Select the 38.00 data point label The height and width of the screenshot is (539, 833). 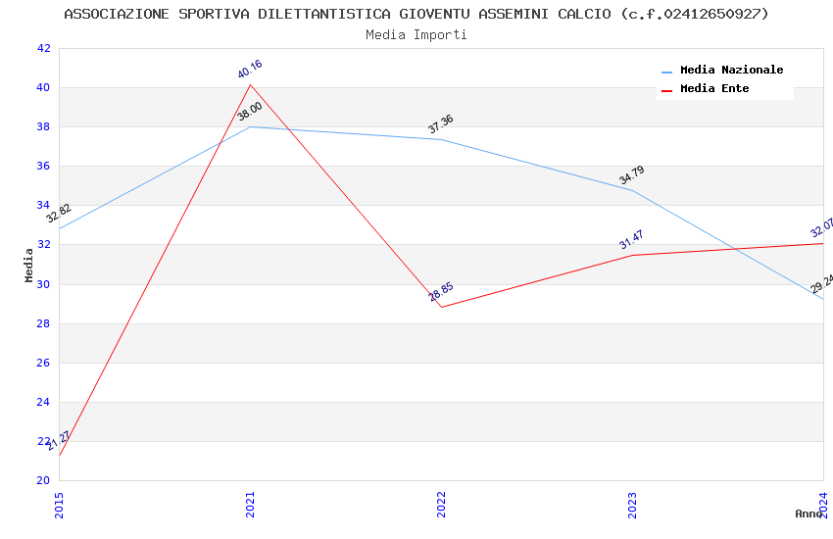coord(250,112)
